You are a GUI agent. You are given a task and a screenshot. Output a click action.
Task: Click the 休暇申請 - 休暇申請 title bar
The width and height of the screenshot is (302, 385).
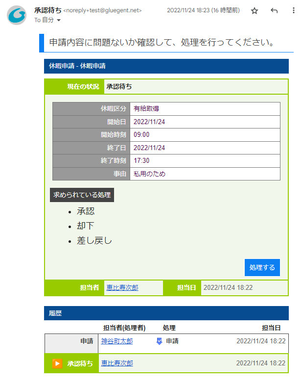click(166, 66)
